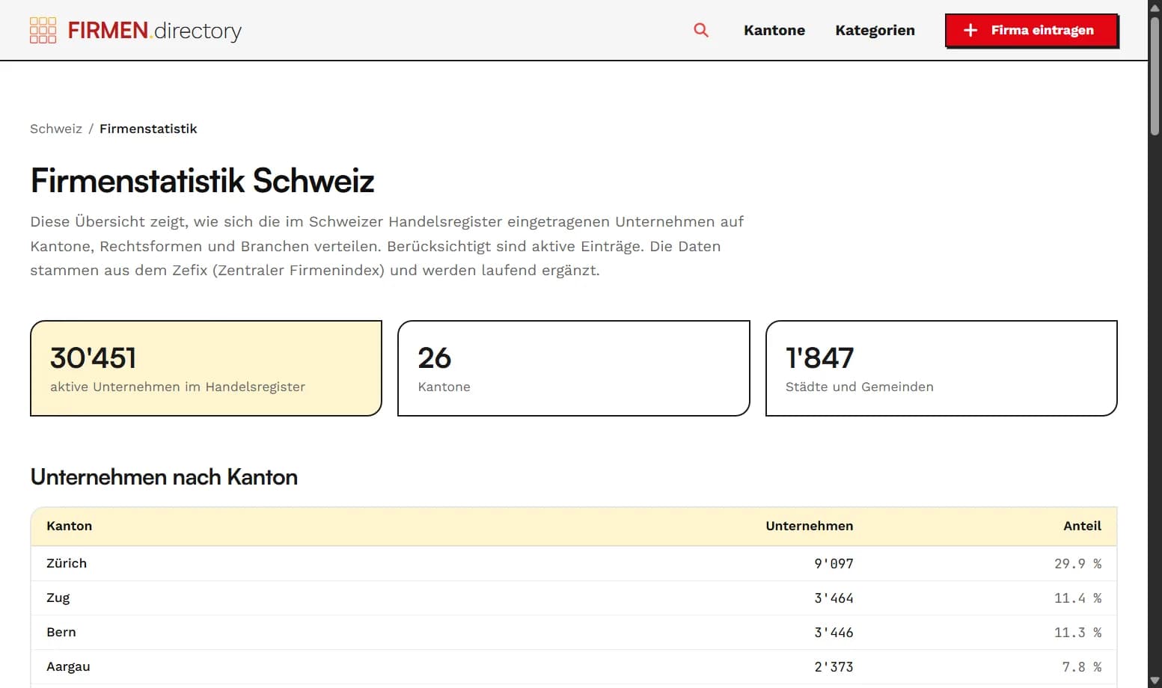The width and height of the screenshot is (1162, 688).
Task: Click the scrollbar down arrow
Action: 1155,681
